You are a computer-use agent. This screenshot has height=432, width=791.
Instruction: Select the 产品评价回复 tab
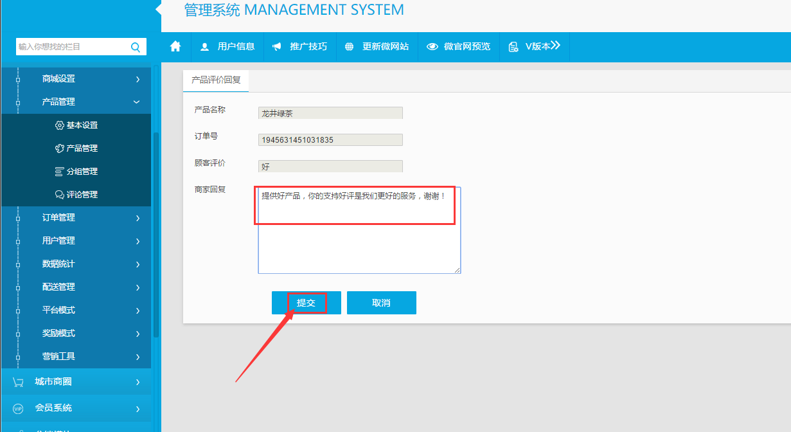[216, 80]
